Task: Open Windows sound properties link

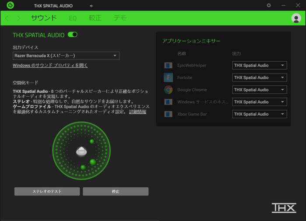Action: pyautogui.click(x=50, y=65)
